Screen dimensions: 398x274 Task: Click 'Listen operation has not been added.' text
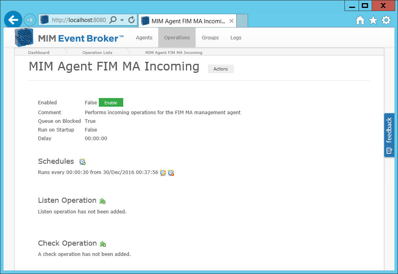(82, 211)
